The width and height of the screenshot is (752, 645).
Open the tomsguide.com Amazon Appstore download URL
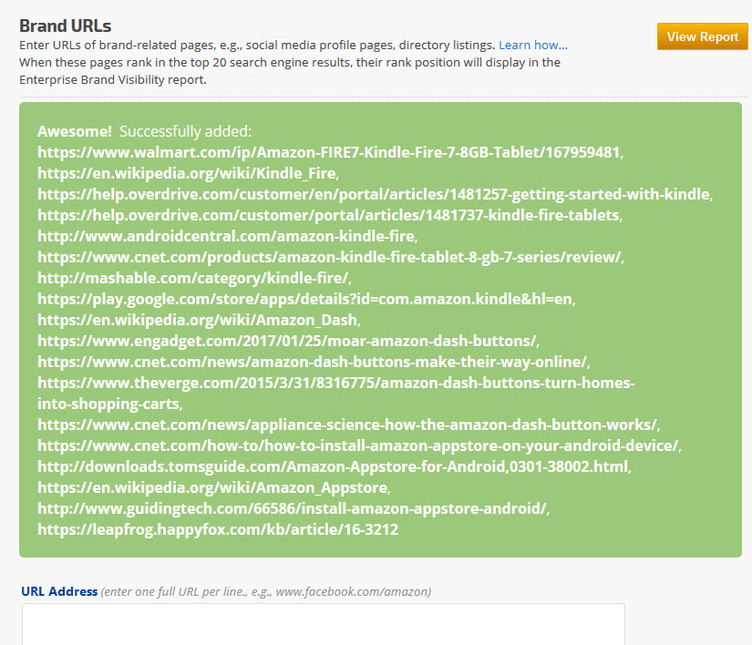point(333,466)
